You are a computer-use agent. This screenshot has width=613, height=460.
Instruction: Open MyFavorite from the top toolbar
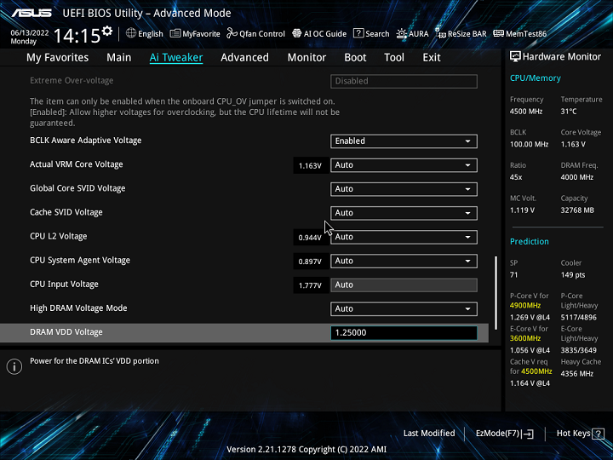pyautogui.click(x=195, y=34)
